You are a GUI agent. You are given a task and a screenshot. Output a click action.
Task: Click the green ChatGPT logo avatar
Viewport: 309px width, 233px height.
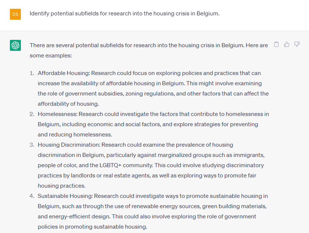tap(15, 46)
